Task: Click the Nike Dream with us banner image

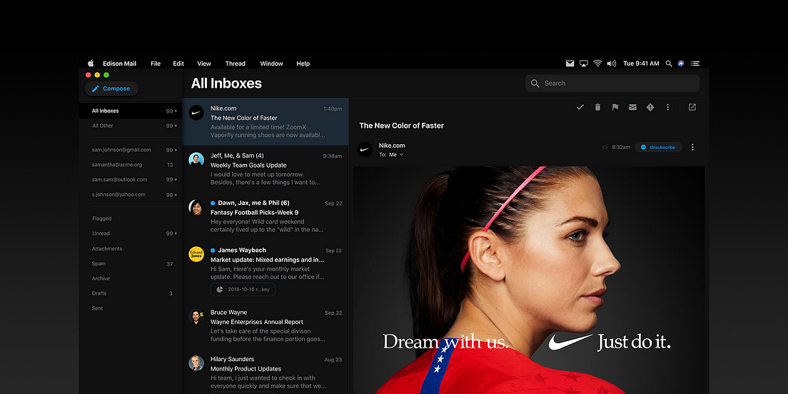Action: tap(529, 280)
